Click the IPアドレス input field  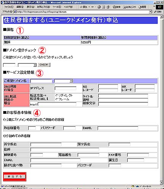(x=66, y=88)
